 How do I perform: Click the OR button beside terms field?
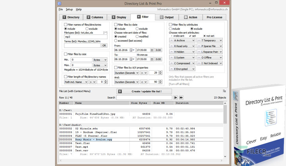104,46
